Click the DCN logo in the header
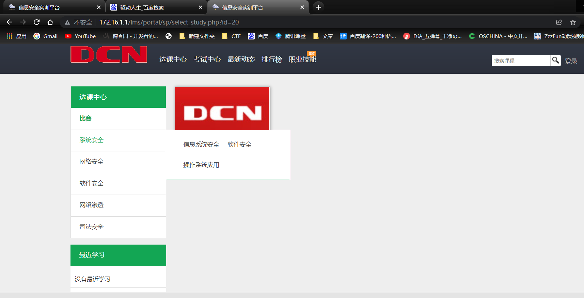This screenshot has height=298, width=584. point(109,54)
